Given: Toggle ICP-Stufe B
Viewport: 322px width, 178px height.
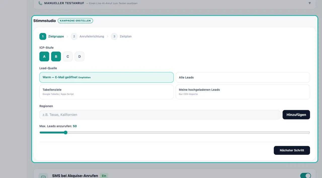Looking at the screenshot, I should (56, 57).
